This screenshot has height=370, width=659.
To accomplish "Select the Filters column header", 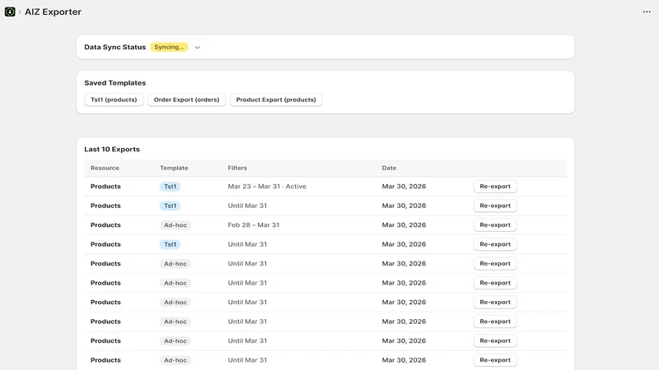I will coord(237,168).
